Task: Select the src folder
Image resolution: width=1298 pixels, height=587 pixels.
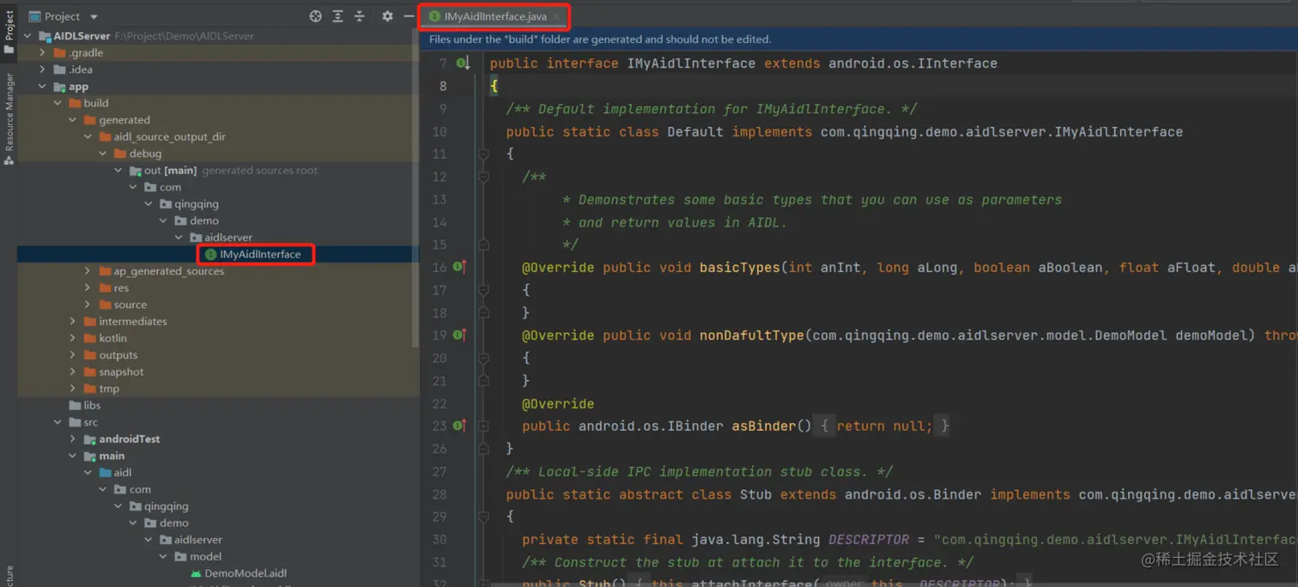Action: click(x=83, y=422)
